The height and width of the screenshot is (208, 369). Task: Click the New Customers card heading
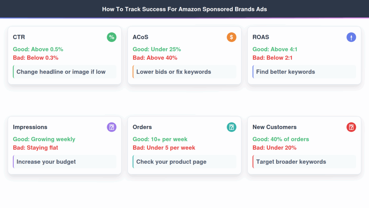[x=275, y=127]
